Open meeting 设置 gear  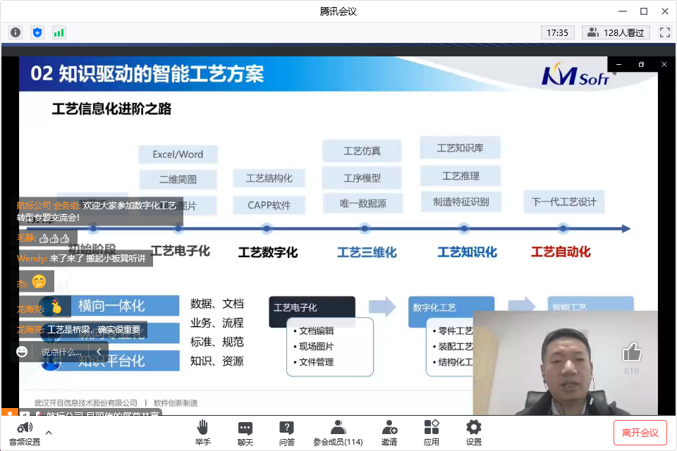pos(474,432)
